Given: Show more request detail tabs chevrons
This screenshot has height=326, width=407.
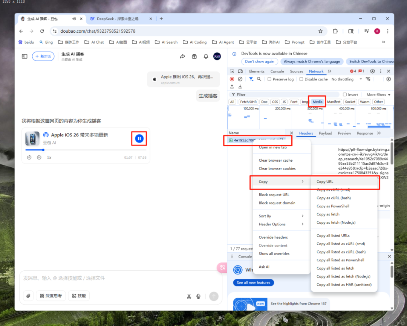Looking at the screenshot, I should pos(379,133).
